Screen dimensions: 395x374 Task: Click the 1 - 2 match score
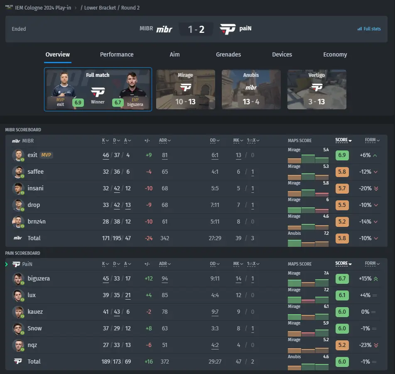click(196, 29)
